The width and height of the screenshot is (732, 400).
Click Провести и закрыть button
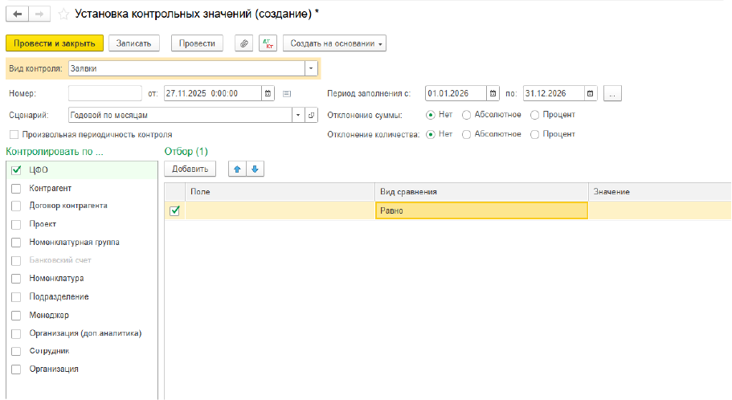[54, 43]
